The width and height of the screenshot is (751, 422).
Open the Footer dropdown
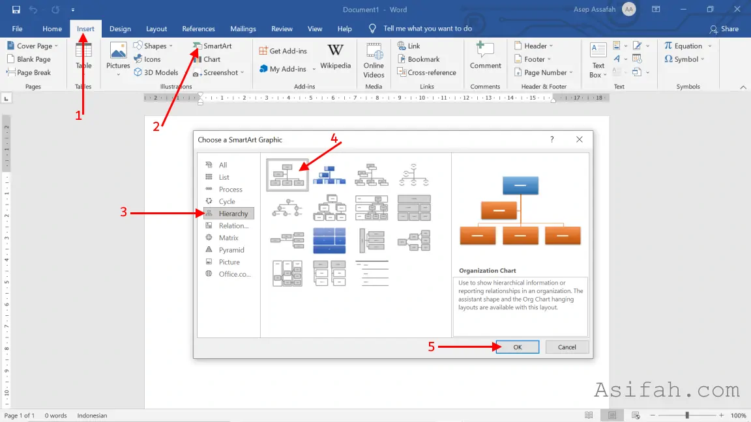(533, 59)
